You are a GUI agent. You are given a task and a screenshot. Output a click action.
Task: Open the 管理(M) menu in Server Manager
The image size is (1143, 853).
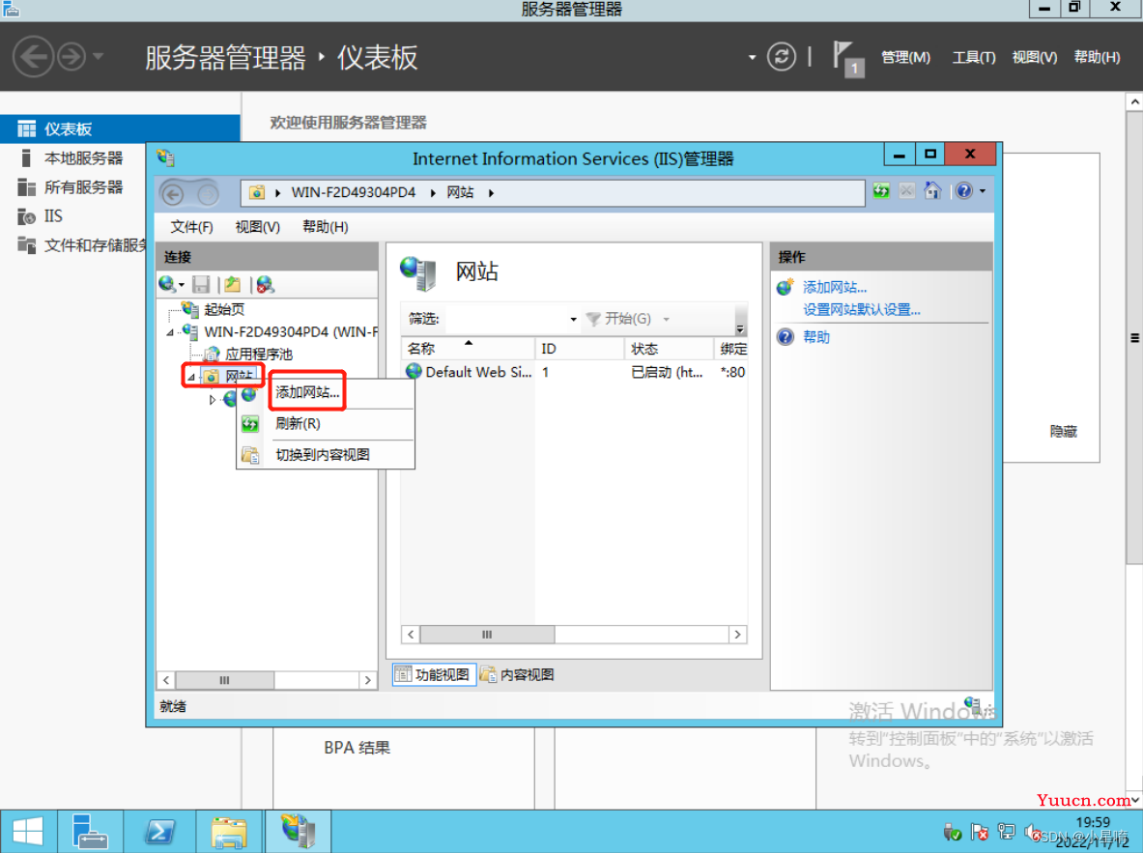pyautogui.click(x=905, y=57)
